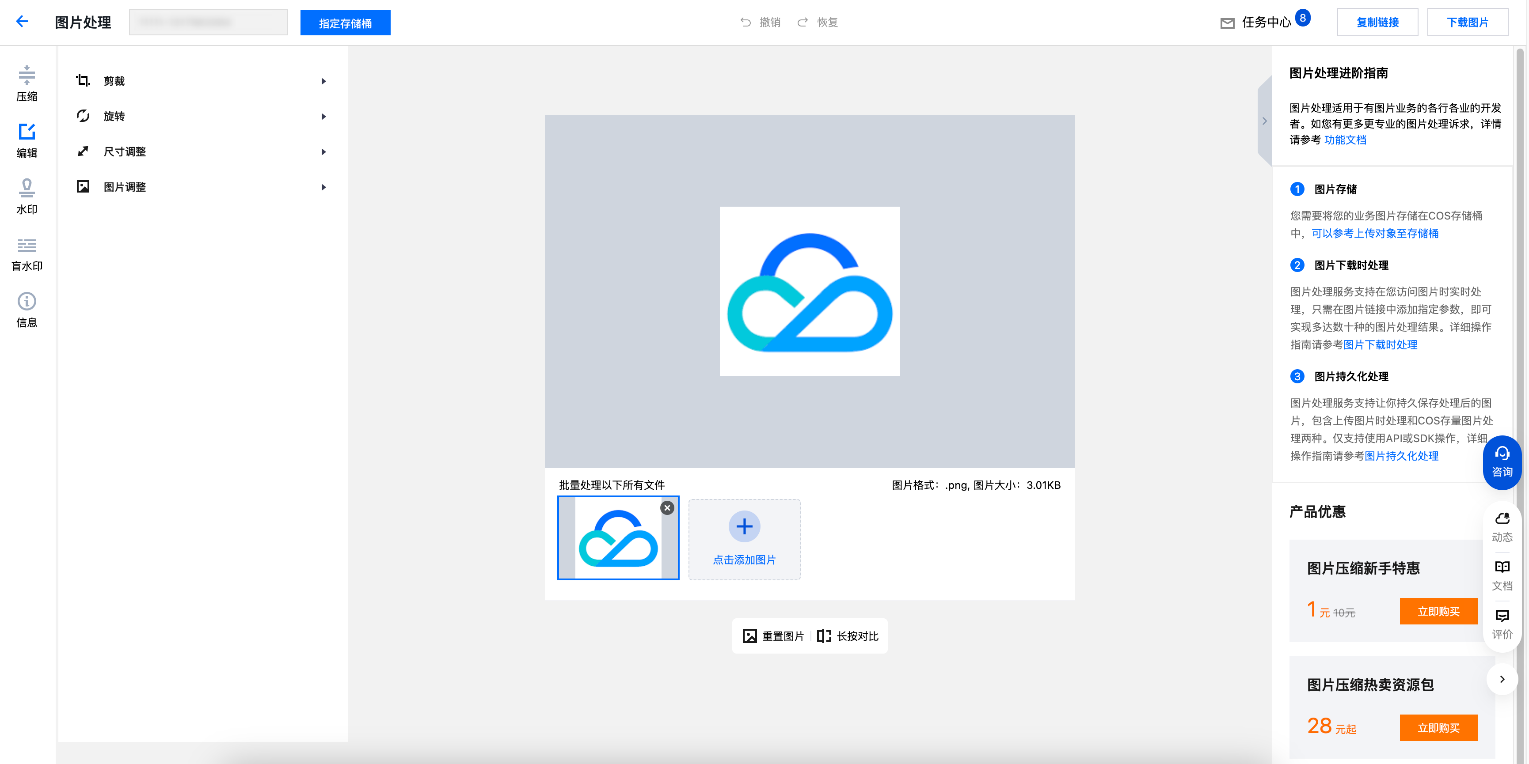Screen dimensions: 1529x764
Task: Open the 咨询 support chat bubble
Action: pos(1502,463)
